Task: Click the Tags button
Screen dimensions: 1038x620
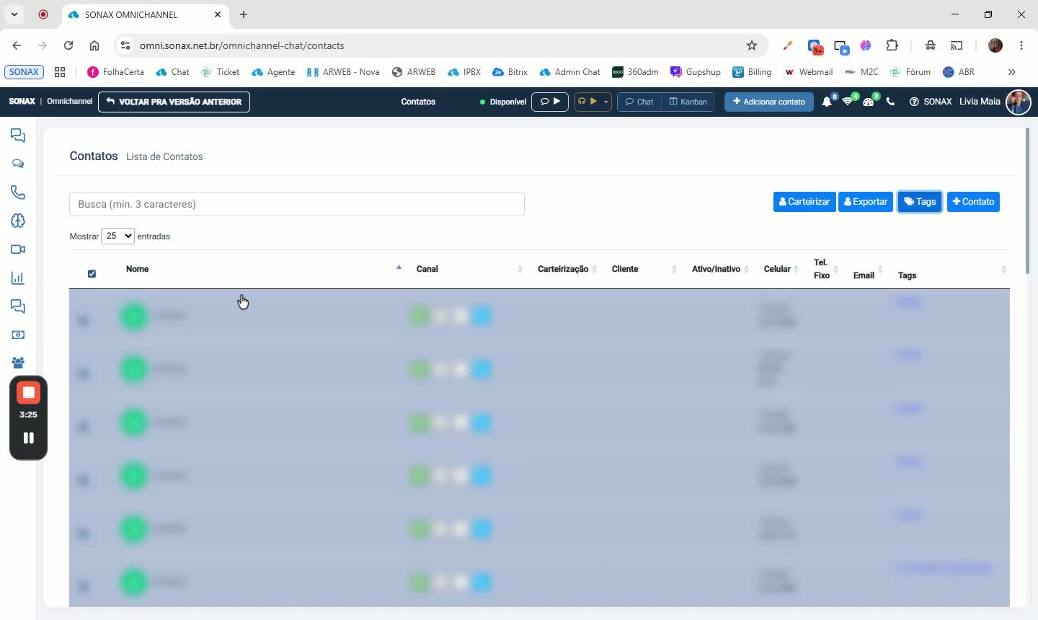Action: (x=920, y=202)
